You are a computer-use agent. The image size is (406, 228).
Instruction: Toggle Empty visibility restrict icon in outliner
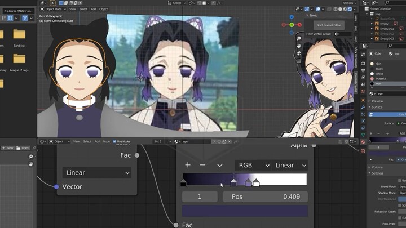pyautogui.click(x=395, y=24)
